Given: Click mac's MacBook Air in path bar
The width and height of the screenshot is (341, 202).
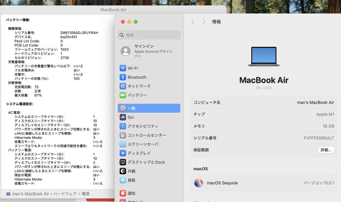Looking at the screenshot, I should [31, 194].
